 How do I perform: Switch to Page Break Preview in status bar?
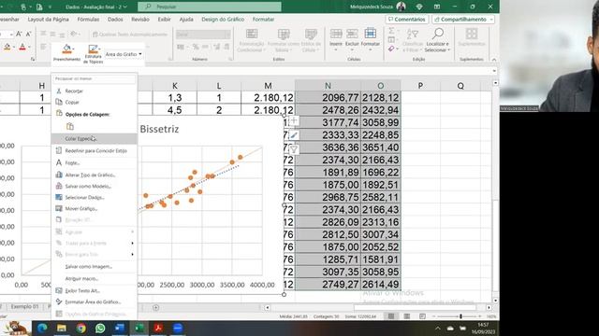coord(422,316)
